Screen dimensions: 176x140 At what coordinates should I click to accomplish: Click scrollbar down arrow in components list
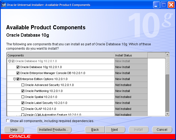167,114
